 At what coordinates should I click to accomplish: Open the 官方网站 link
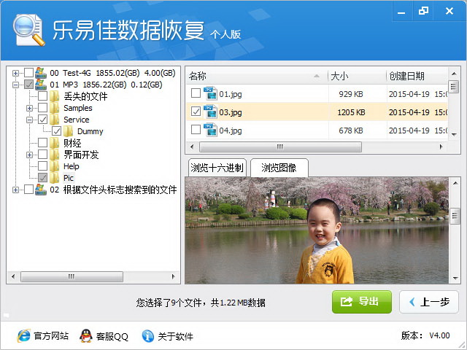(51, 336)
